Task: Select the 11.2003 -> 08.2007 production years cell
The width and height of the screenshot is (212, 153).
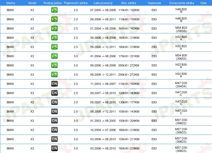Action: click(x=103, y=84)
